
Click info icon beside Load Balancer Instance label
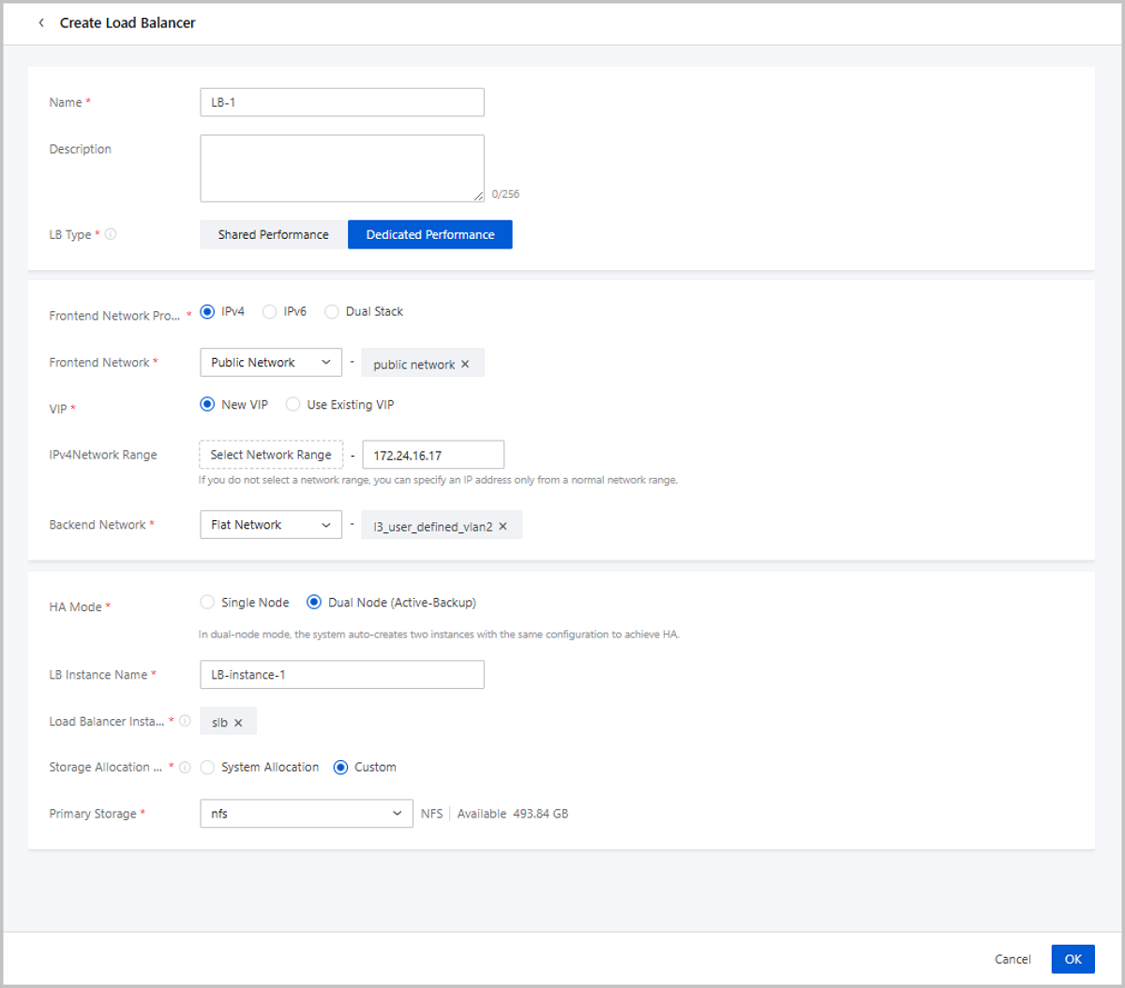pyautogui.click(x=185, y=721)
